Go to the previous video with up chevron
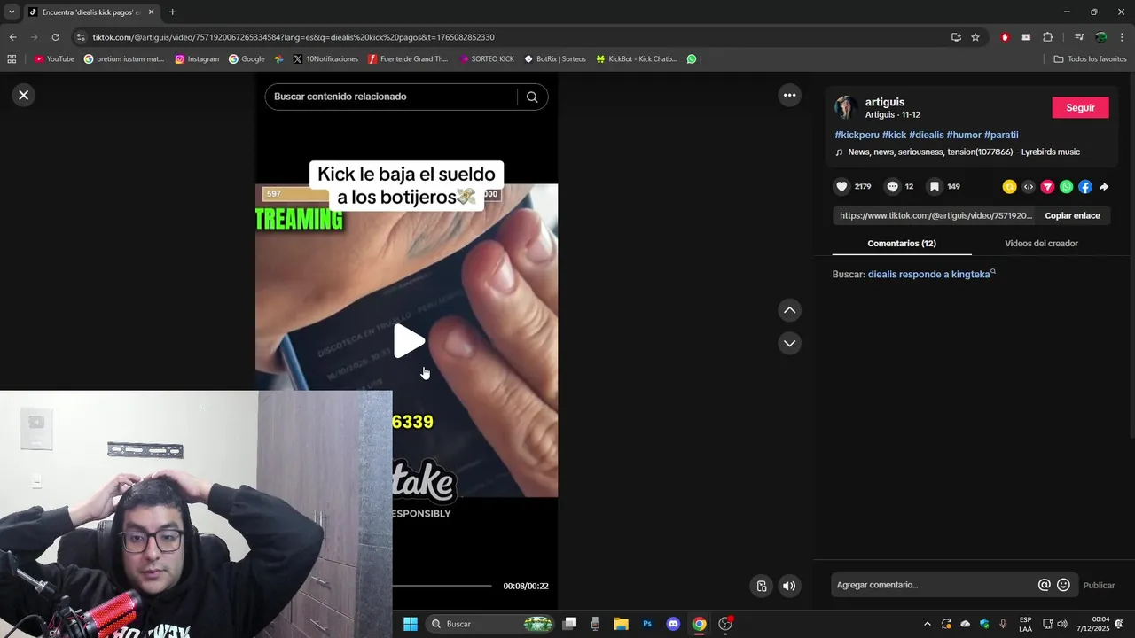This screenshot has height=638, width=1135. (789, 310)
